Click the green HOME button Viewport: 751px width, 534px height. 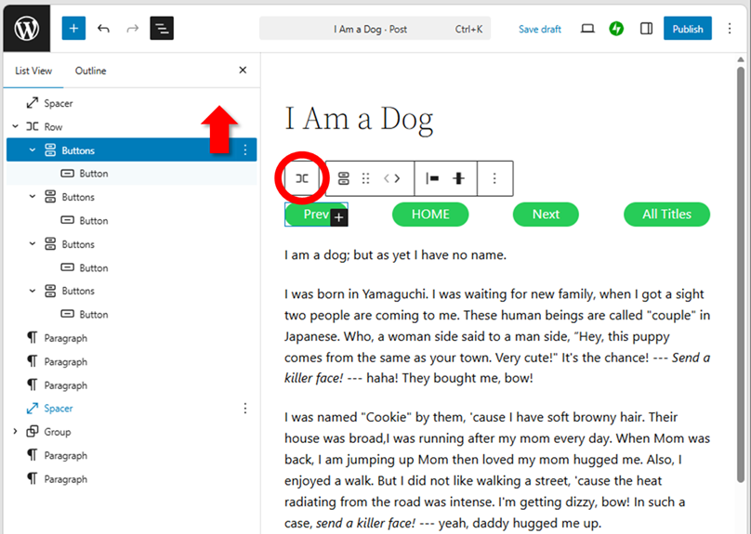click(x=430, y=215)
